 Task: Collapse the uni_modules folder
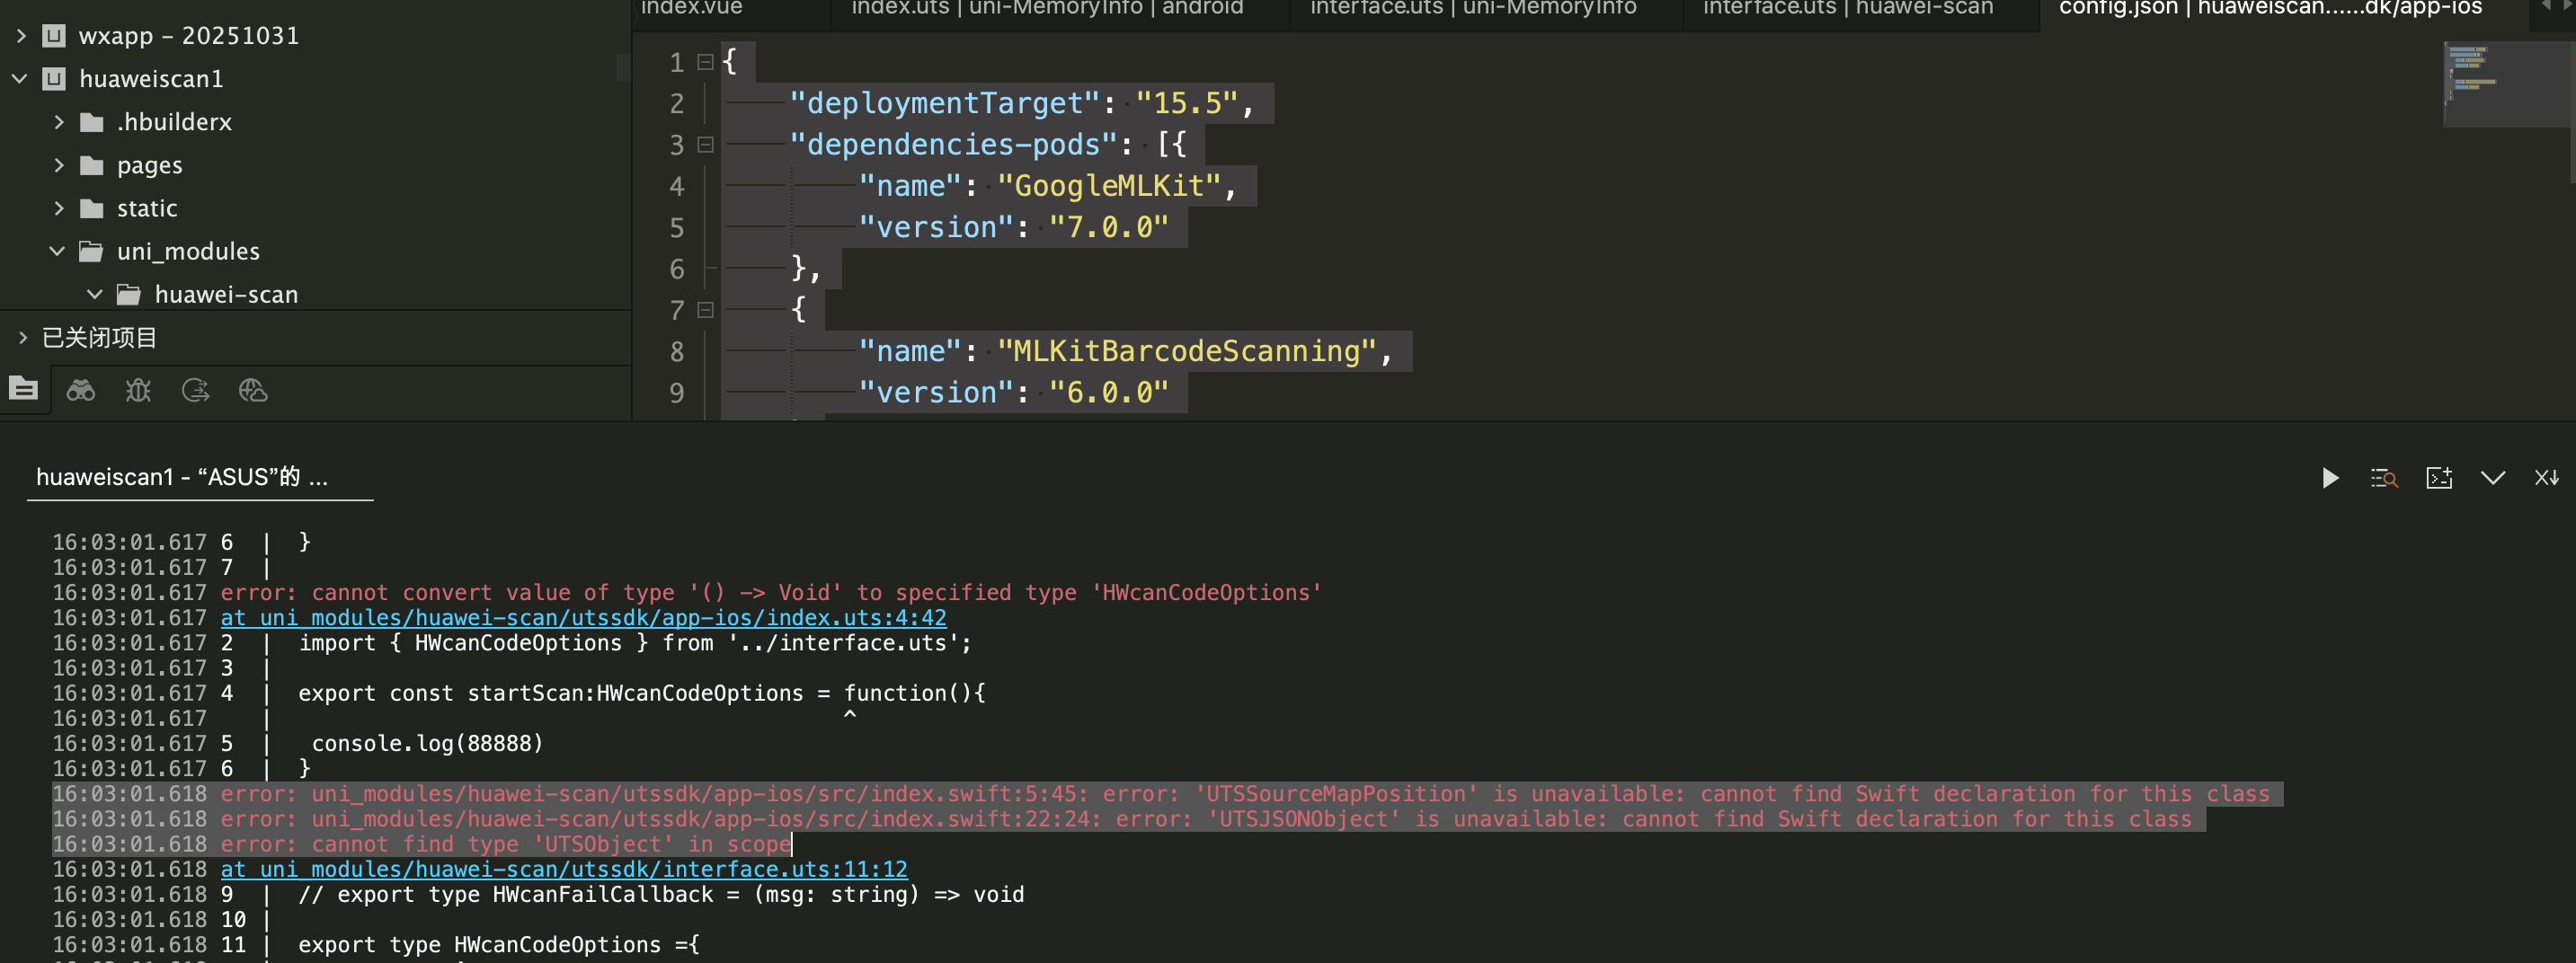point(57,252)
